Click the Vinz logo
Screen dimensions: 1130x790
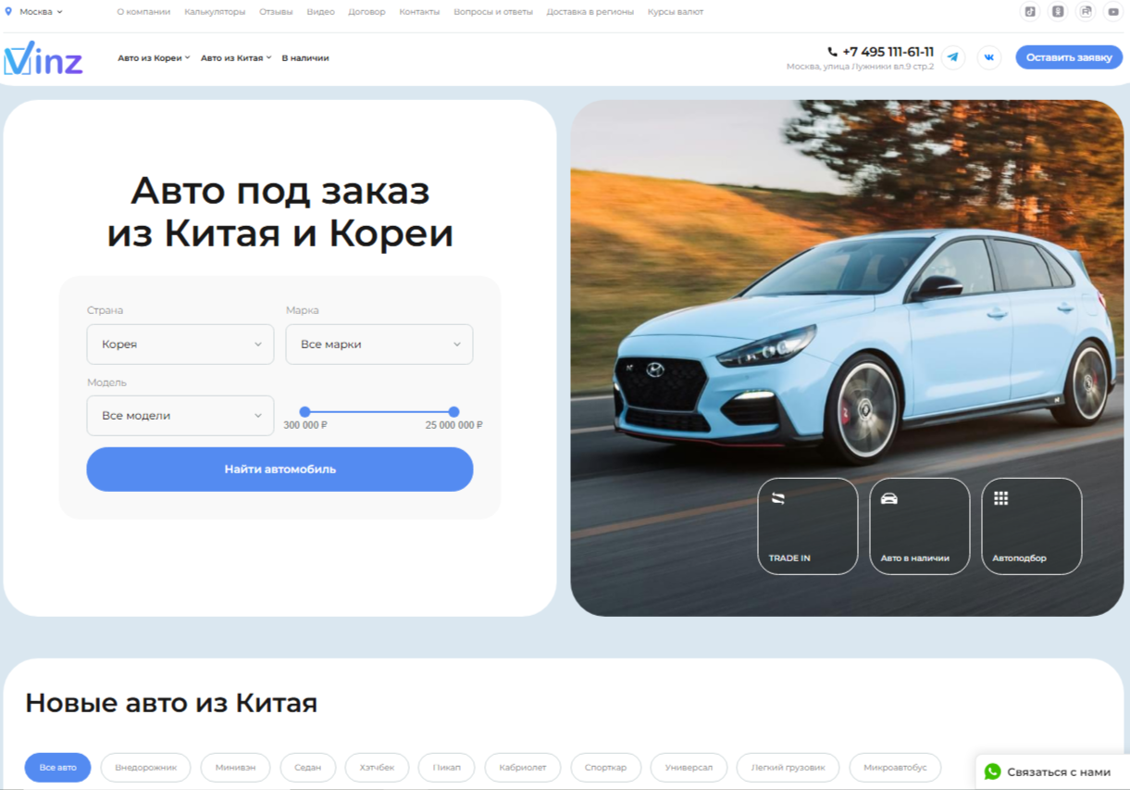point(43,58)
